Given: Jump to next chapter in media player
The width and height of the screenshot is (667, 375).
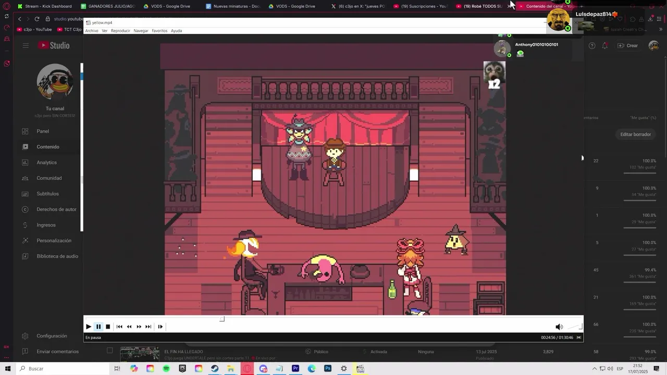Looking at the screenshot, I should (149, 327).
